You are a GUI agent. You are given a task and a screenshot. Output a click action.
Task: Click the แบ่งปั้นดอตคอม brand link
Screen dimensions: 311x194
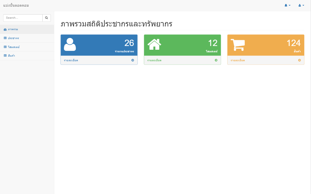16,5
